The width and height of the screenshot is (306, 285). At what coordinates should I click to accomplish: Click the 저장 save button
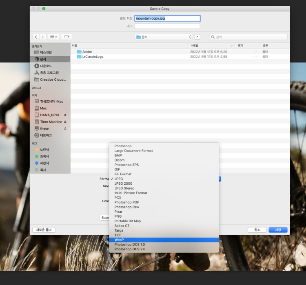click(x=278, y=230)
